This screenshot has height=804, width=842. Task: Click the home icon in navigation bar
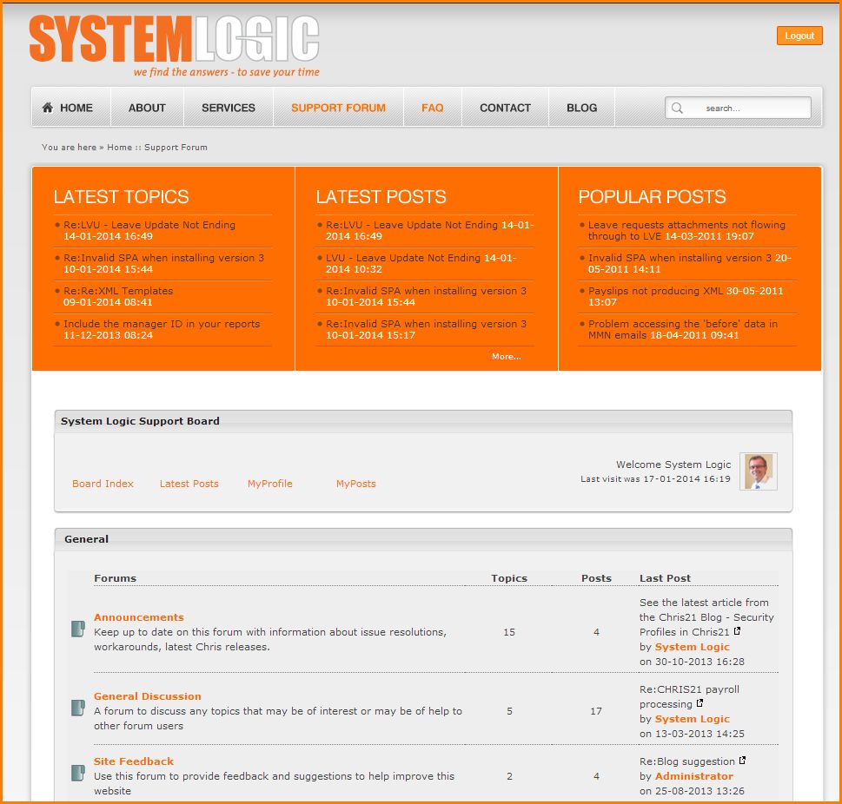click(x=47, y=108)
